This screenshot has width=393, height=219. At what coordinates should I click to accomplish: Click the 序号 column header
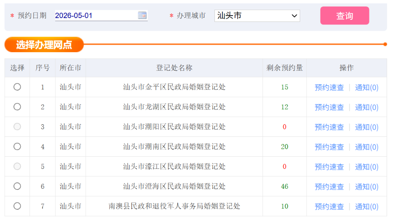42,68
